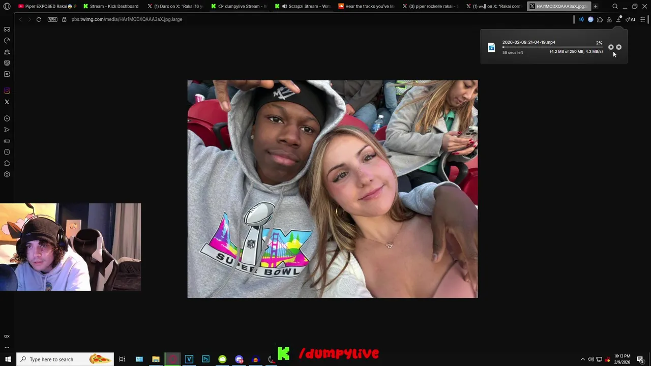651x366 pixels.
Task: Open the extensions cube icon
Action: click(x=600, y=19)
